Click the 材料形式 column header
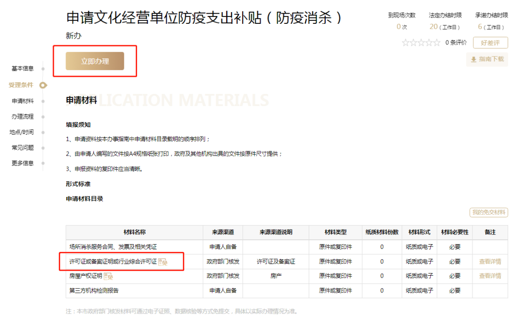 click(x=419, y=232)
